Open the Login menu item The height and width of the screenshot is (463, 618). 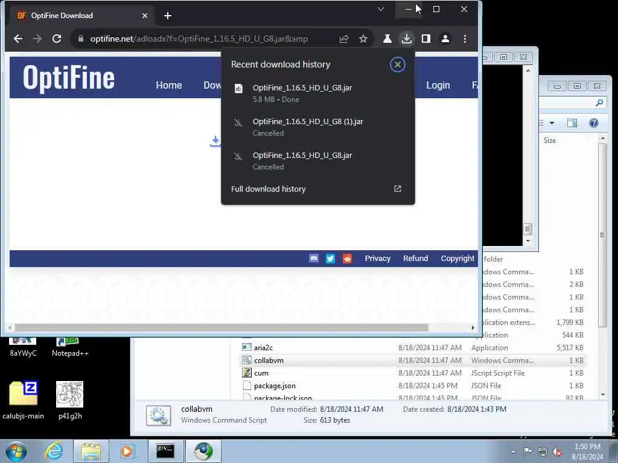[x=438, y=85]
